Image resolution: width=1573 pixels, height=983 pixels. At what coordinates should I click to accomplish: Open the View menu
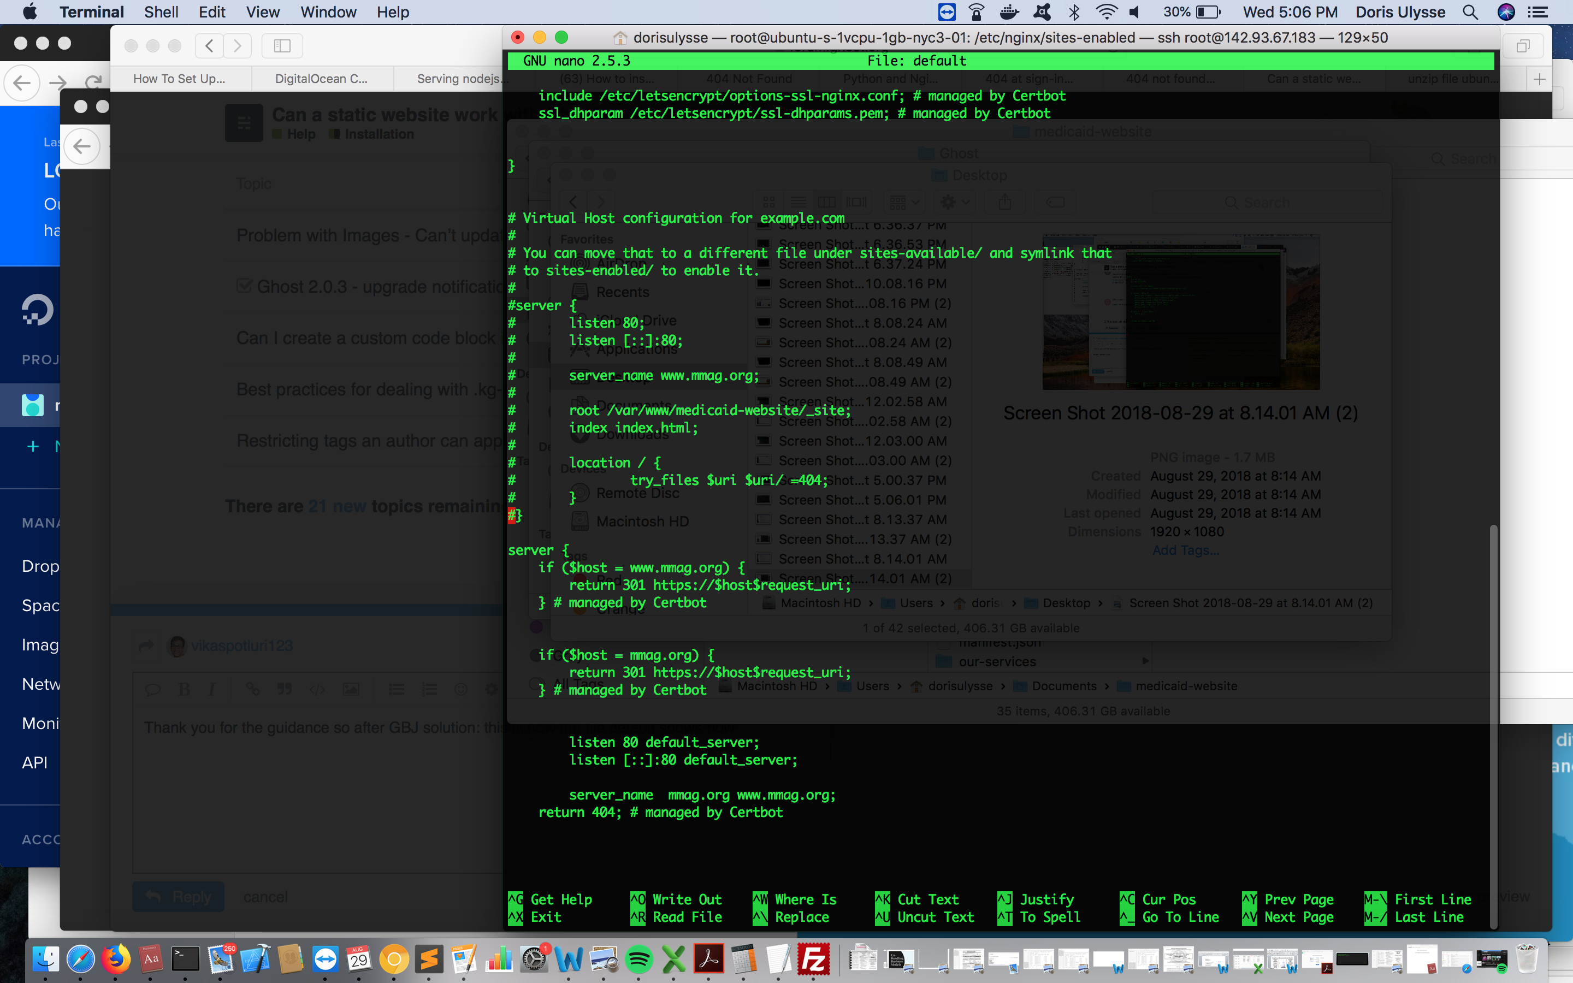pyautogui.click(x=263, y=11)
